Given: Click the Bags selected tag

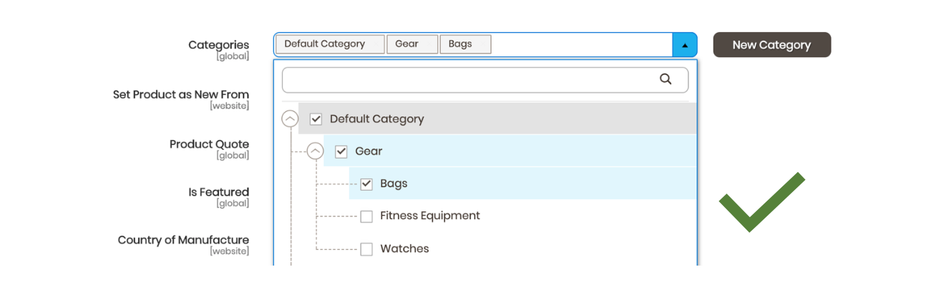Looking at the screenshot, I should tap(465, 44).
